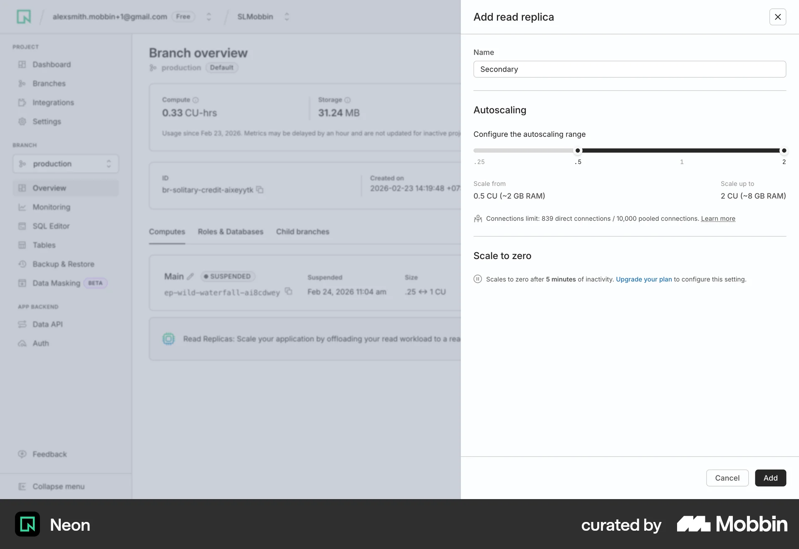Switch to the Computes tab
799x549 pixels.
click(167, 232)
